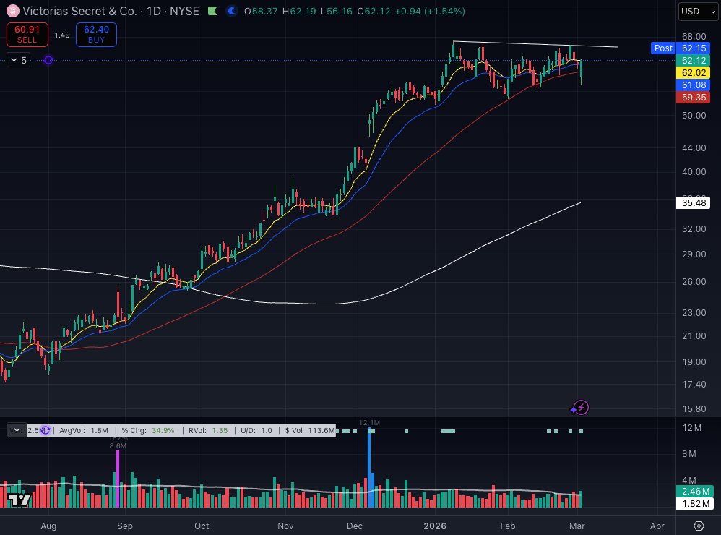The width and height of the screenshot is (721, 535).
Task: Click the Aug label on time axis
Action: (x=48, y=526)
